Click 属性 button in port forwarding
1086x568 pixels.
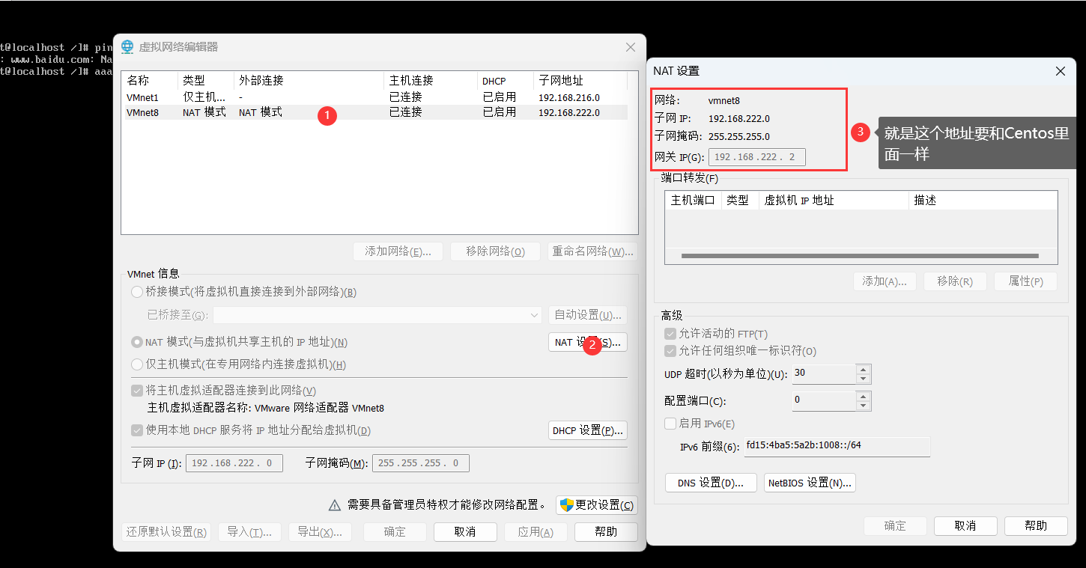tap(1025, 281)
